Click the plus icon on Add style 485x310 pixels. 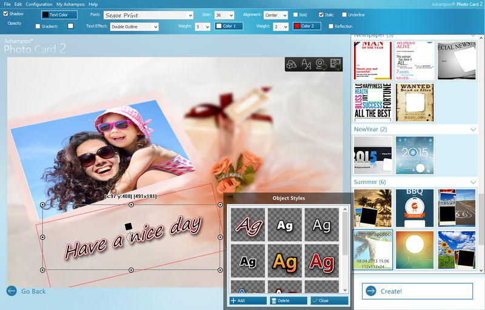pyautogui.click(x=233, y=300)
